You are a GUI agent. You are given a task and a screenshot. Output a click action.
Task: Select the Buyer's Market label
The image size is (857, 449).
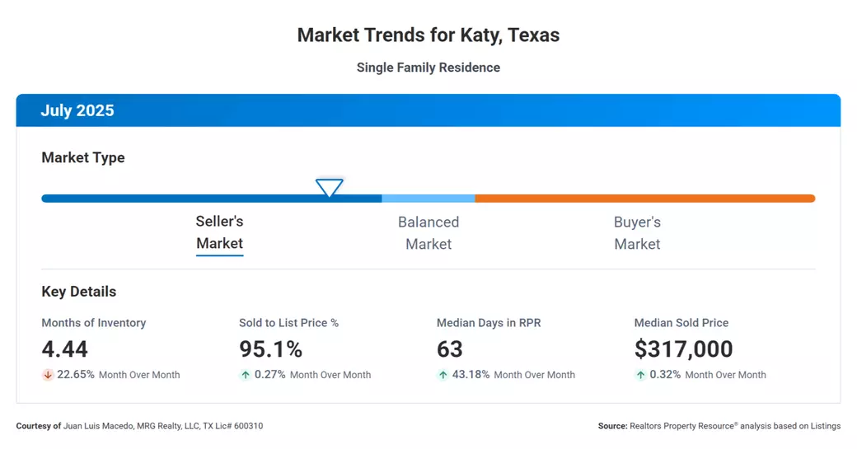coord(637,233)
